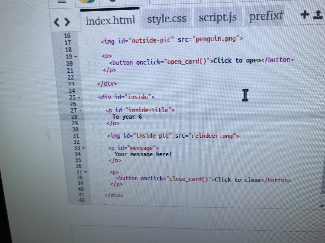The width and height of the screenshot is (325, 243).
Task: Switch to the index.html tab
Action: point(110,20)
